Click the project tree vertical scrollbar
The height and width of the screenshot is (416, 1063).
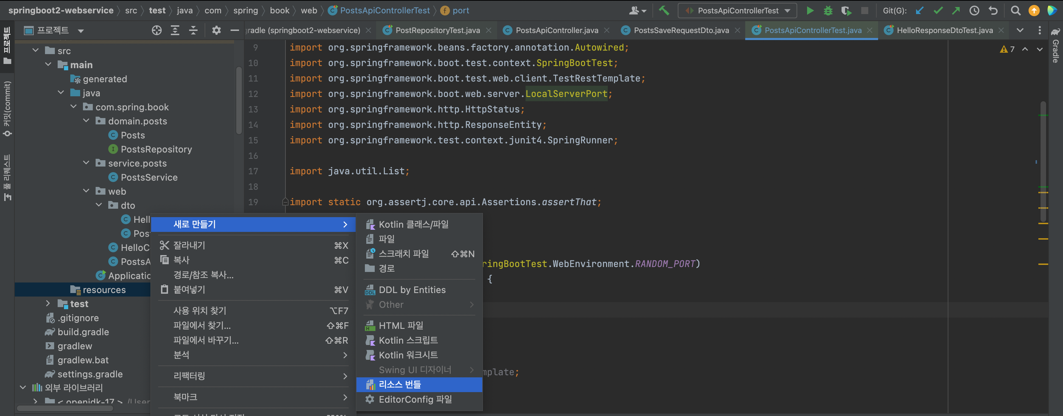click(x=239, y=100)
